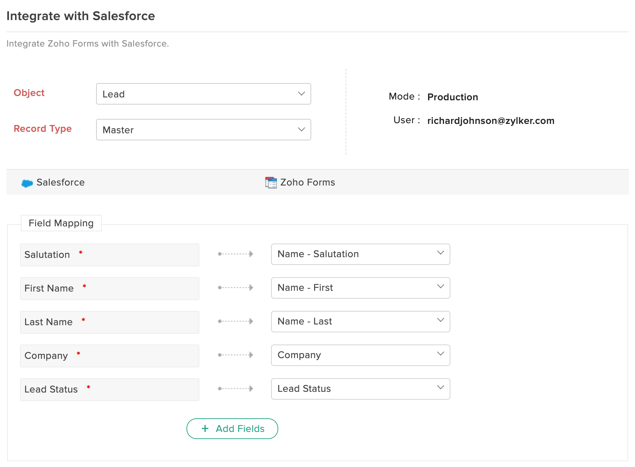Open the Lead Status mapping dropdown
The image size is (635, 467).
pos(360,389)
